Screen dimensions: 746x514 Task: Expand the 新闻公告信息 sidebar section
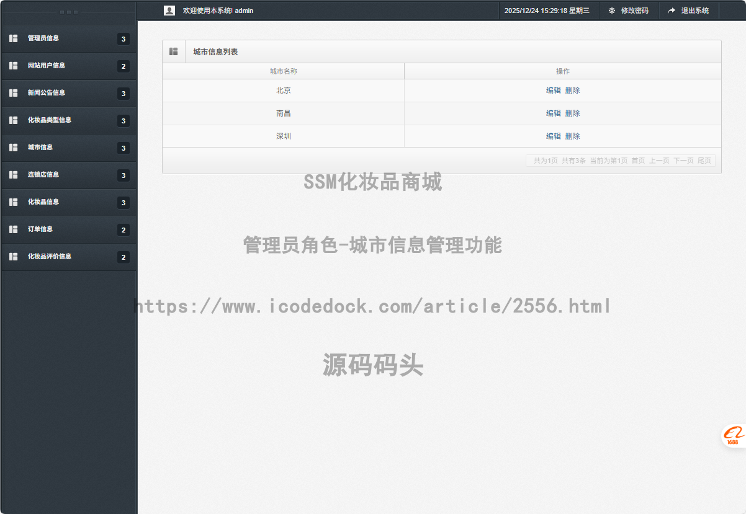click(47, 93)
